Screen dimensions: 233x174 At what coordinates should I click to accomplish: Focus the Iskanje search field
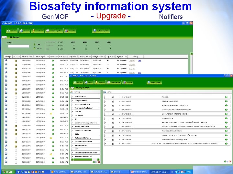pyautogui.click(x=18, y=46)
